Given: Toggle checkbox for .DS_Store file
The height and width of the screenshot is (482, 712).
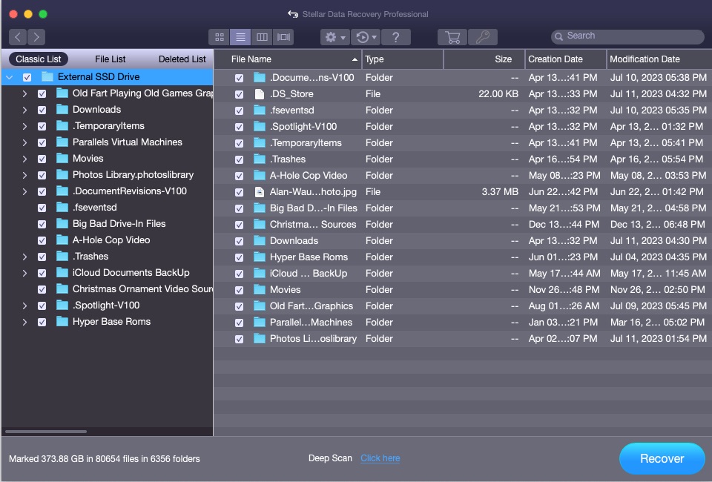Looking at the screenshot, I should coord(239,94).
